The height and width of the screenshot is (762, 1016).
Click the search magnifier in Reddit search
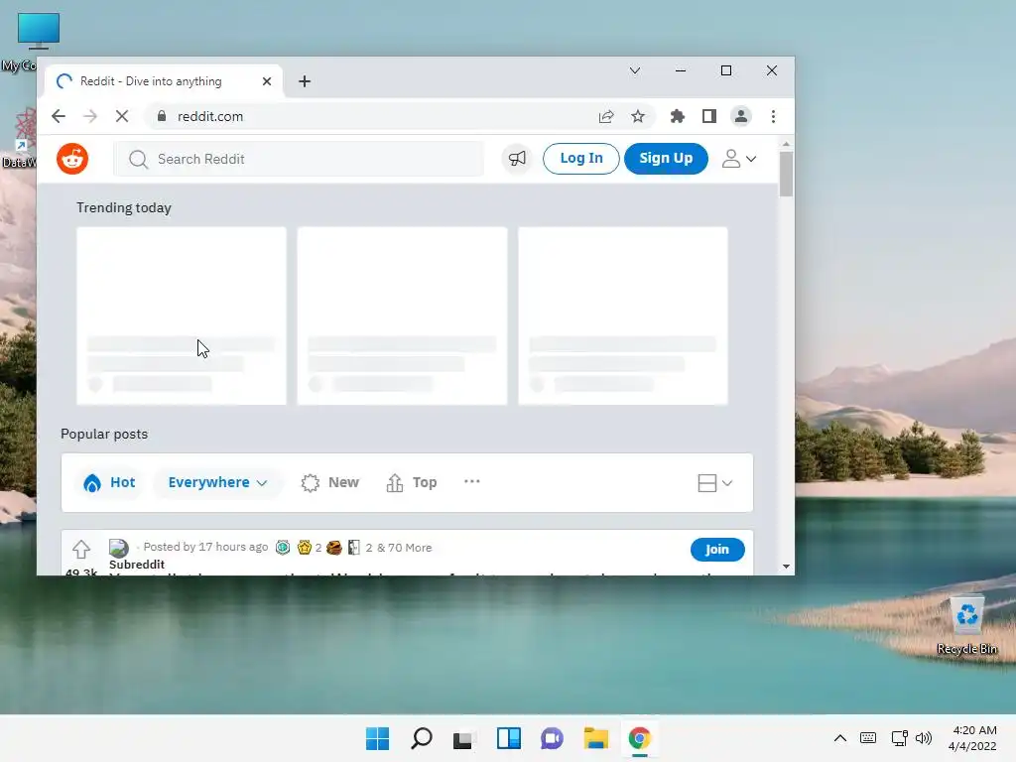click(x=138, y=160)
